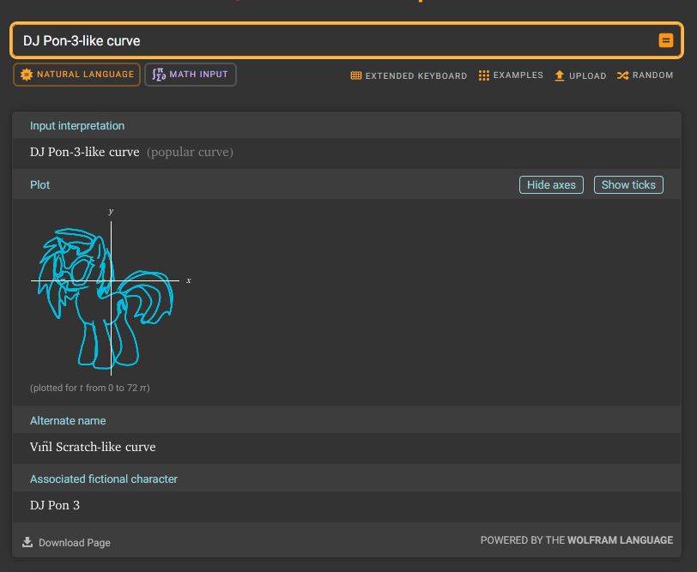Select the Alternate name heading
The image size is (697, 572).
[68, 420]
